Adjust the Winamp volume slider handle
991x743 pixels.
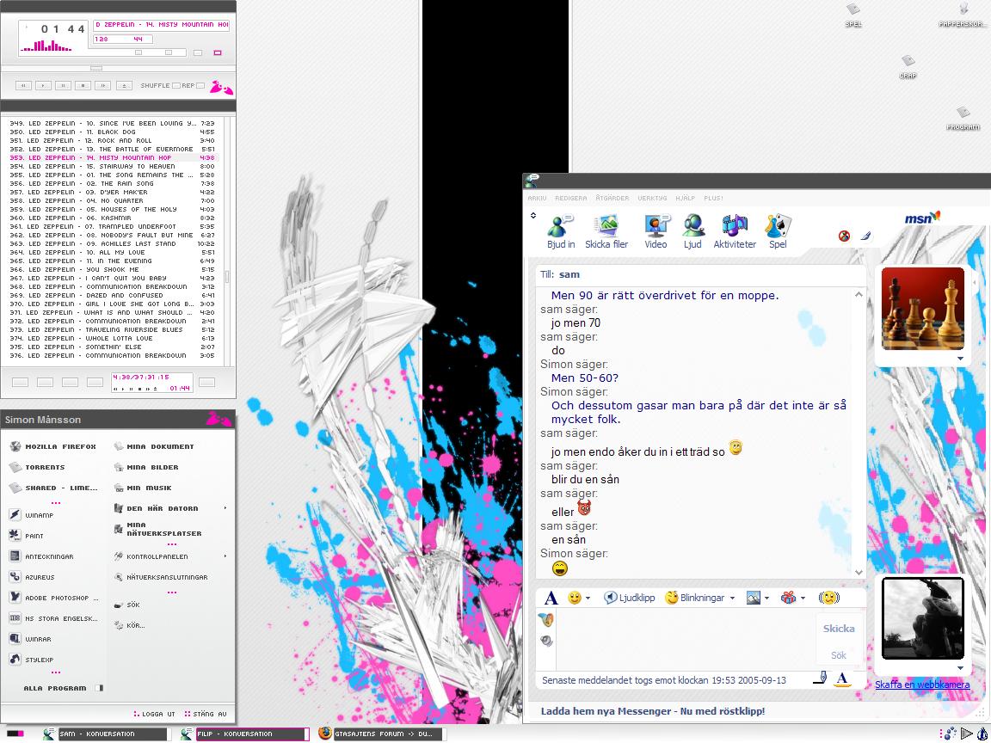coord(138,53)
